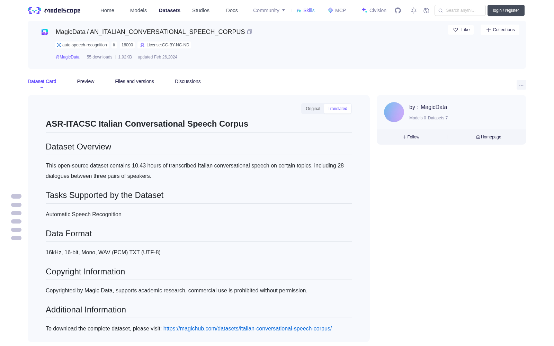
Task: Click the 'Tasks Supported by the Dataset' heading
Action: (105, 195)
